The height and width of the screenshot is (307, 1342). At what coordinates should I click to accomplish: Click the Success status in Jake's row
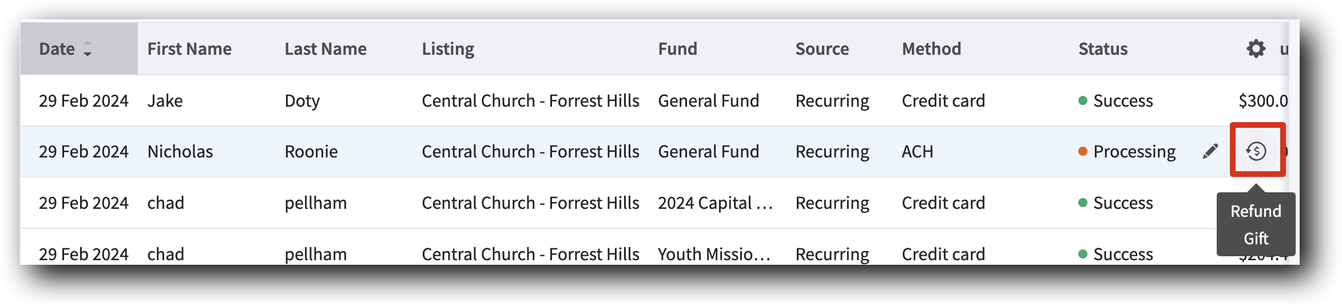click(1122, 101)
